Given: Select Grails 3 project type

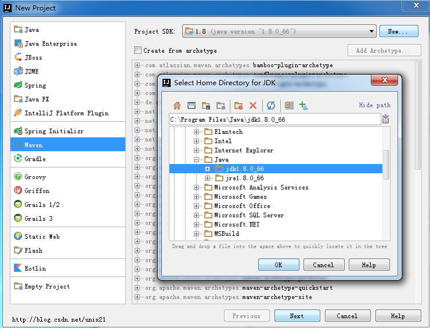Looking at the screenshot, I should 68,218.
